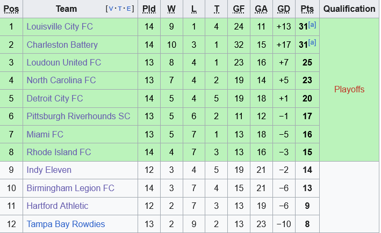Open the Miami FC link
381x233 pixels.
[45, 134]
